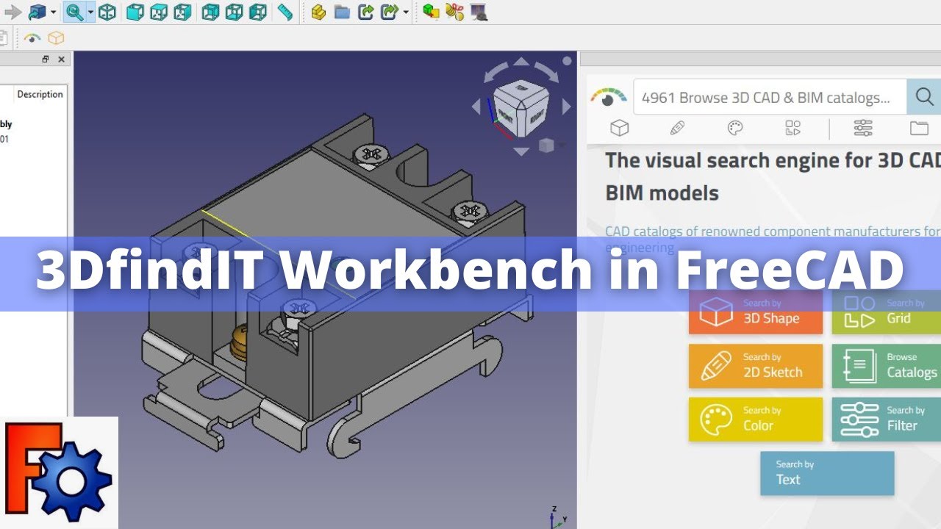Click the scissors assembly toolbar icon
This screenshot has height=529, width=941.
coord(455,12)
